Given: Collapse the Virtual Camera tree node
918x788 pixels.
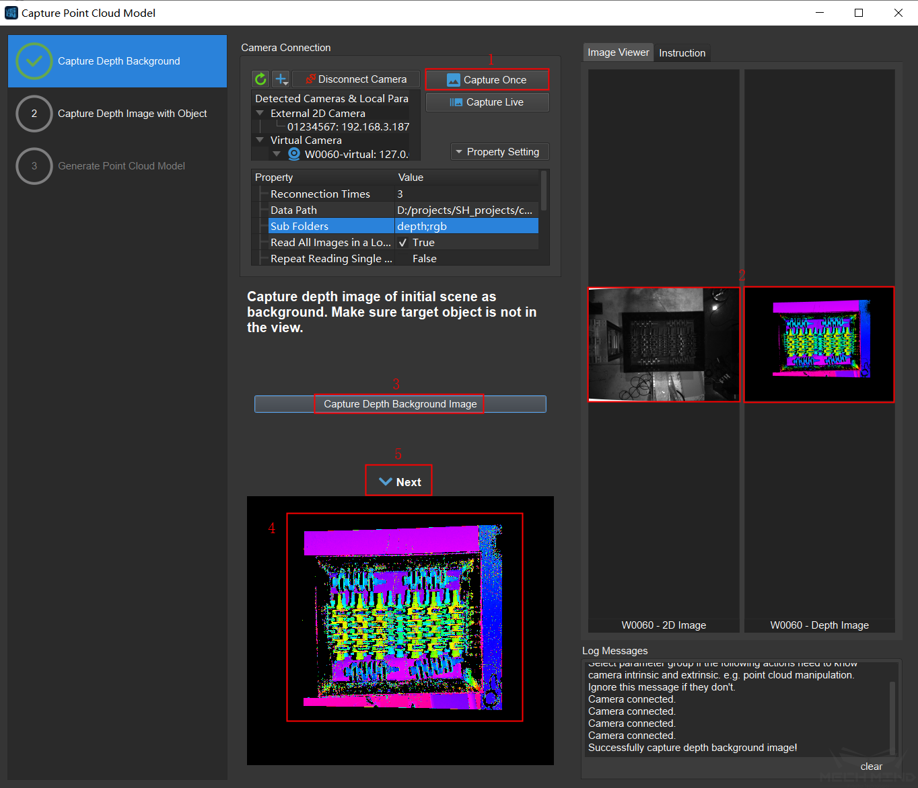Looking at the screenshot, I should (x=260, y=140).
